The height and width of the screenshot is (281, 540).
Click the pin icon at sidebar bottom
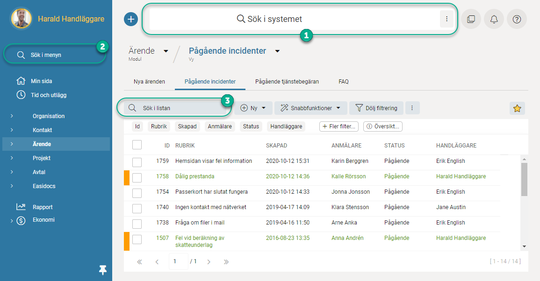pyautogui.click(x=103, y=269)
